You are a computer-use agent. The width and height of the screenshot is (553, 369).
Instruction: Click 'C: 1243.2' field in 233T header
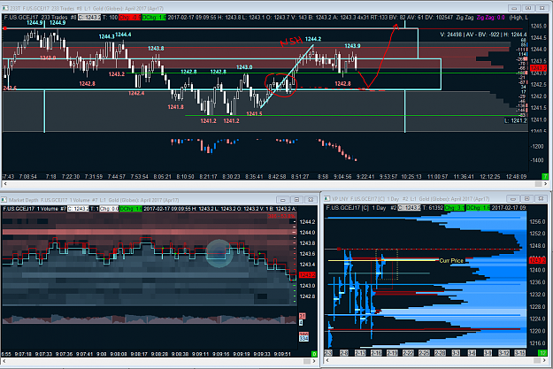[89, 18]
